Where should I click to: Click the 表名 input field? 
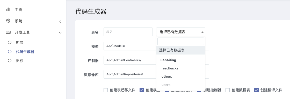(128, 32)
